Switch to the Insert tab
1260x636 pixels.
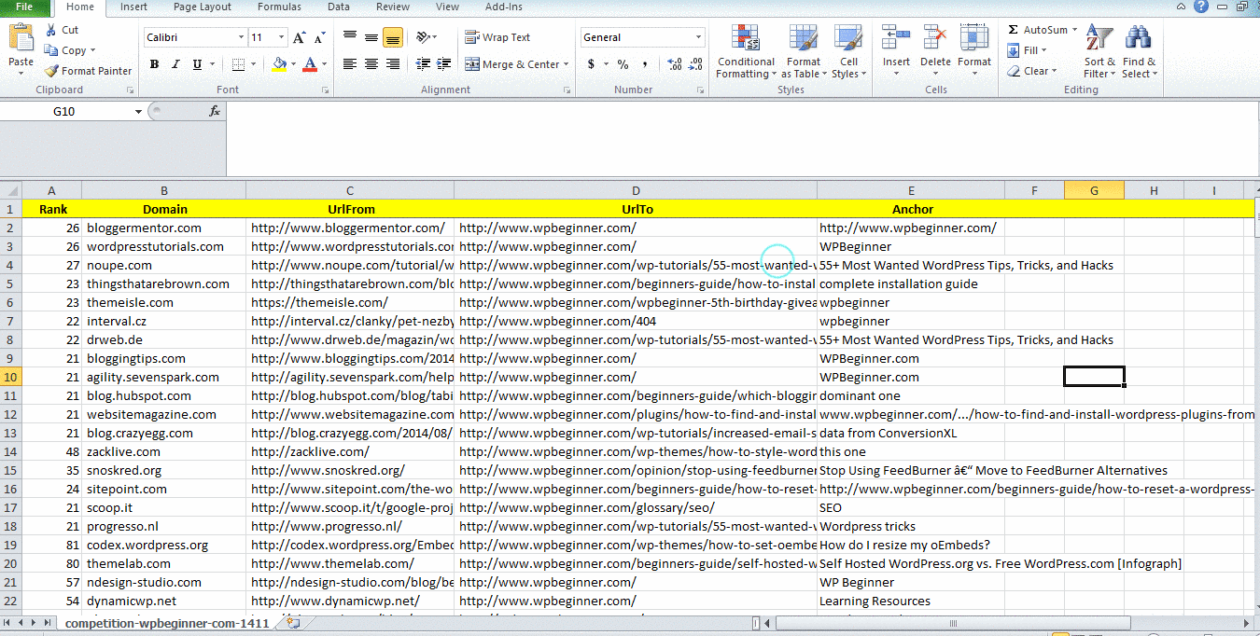pos(133,7)
